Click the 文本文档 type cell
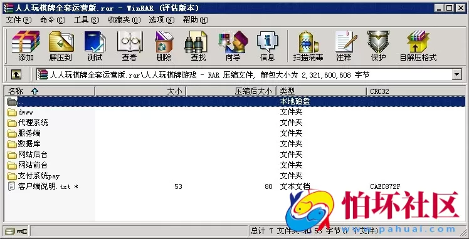469x239 pixels. coord(295,187)
